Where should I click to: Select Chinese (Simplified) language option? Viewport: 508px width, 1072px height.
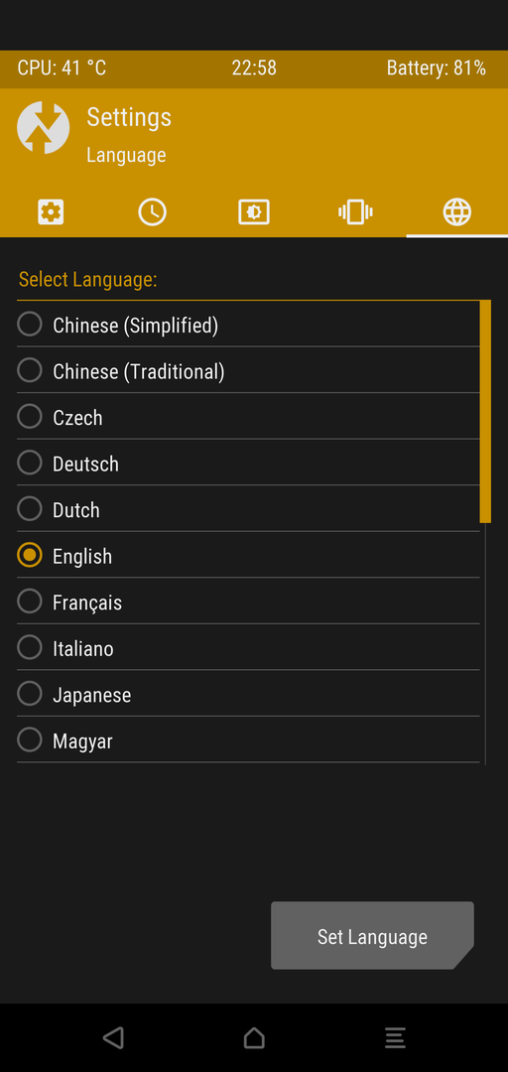[248, 324]
